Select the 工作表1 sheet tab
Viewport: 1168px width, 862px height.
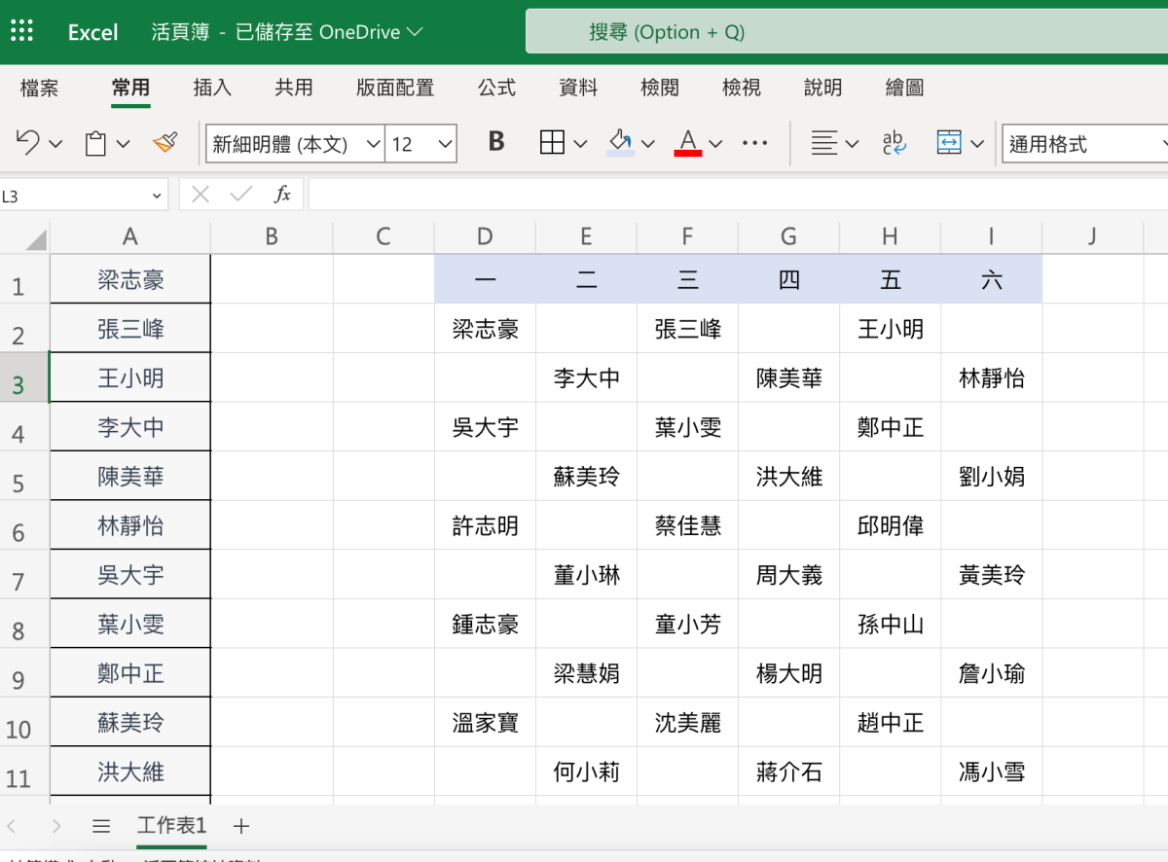(171, 826)
